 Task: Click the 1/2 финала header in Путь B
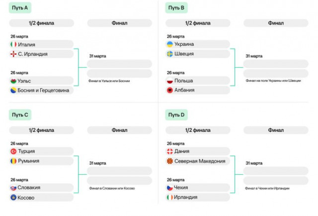pos(198,23)
